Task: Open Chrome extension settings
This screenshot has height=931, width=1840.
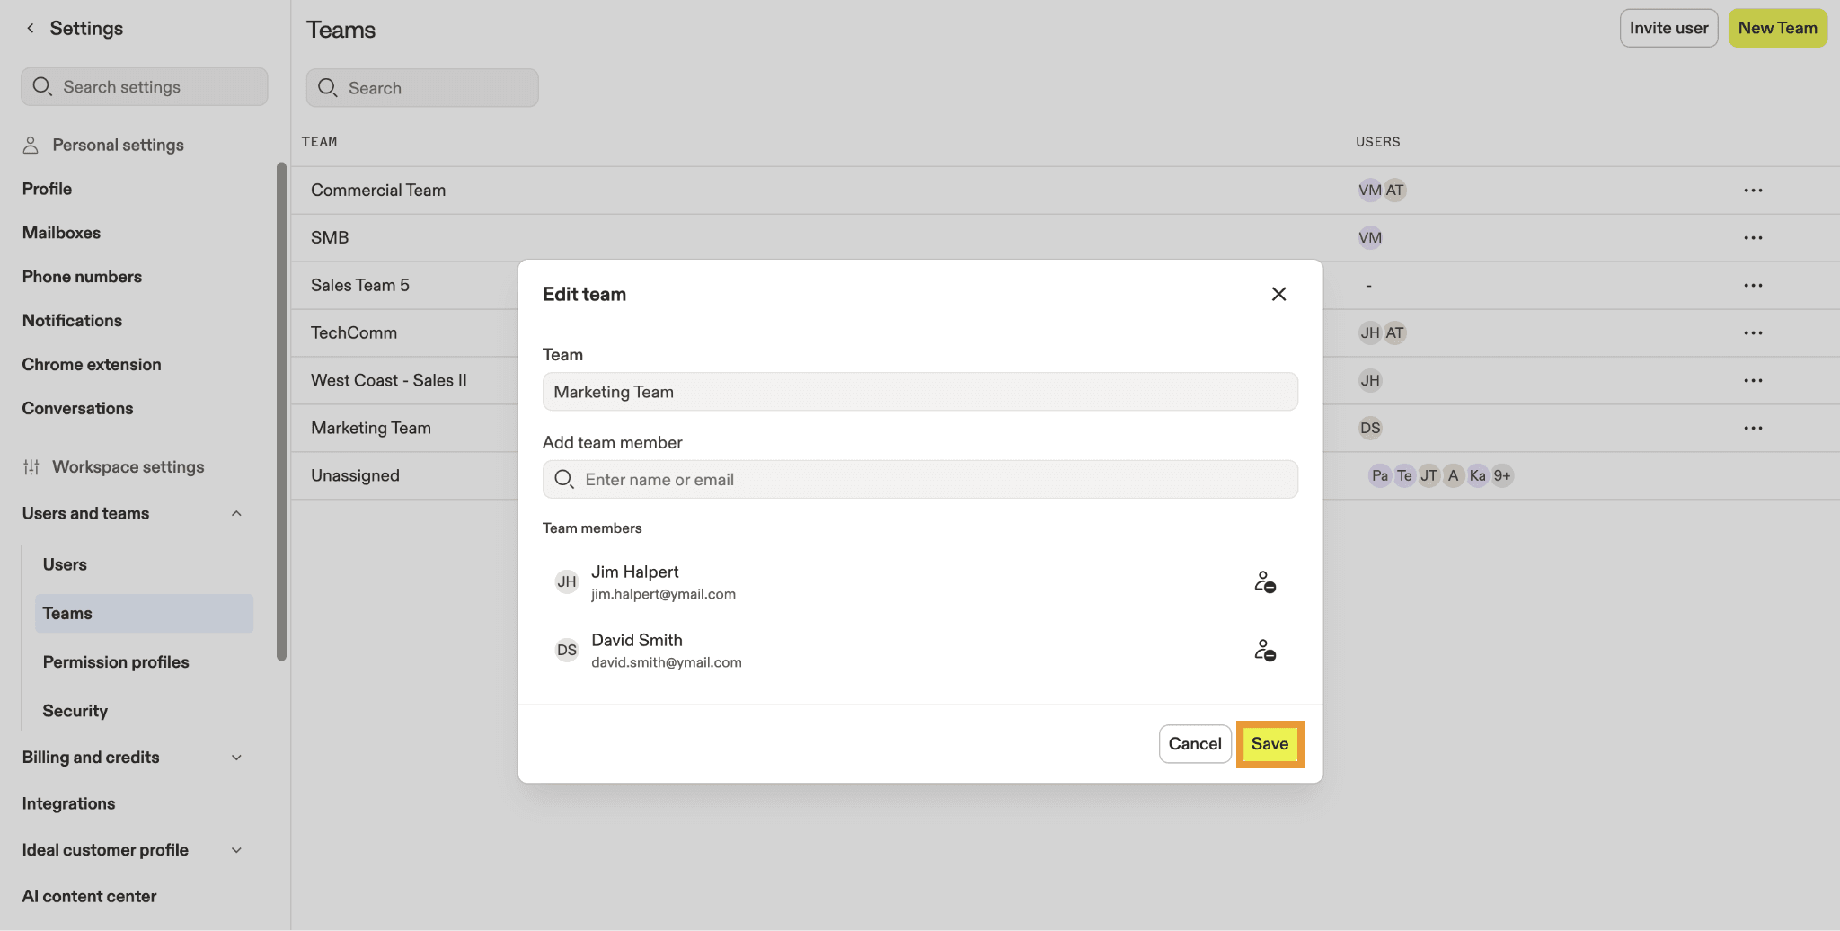Action: 92,365
